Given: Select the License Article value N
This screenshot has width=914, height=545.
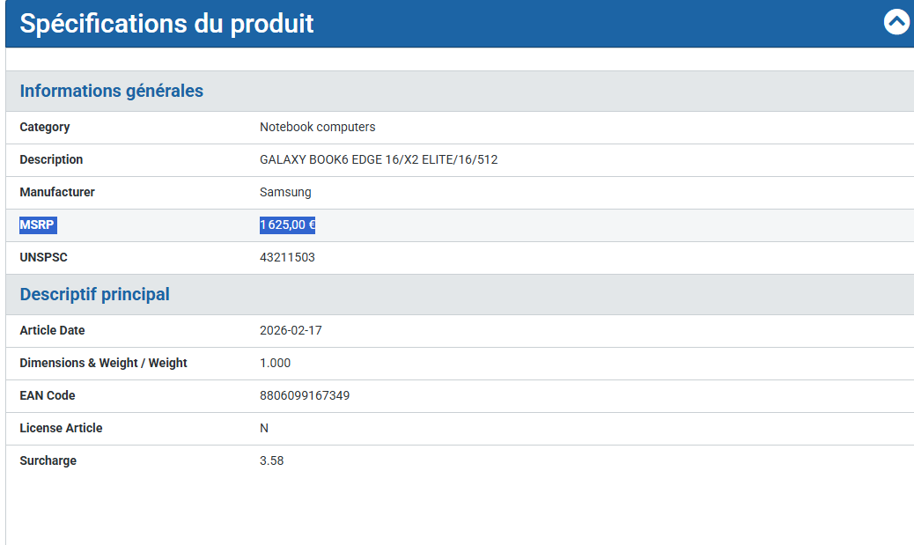Looking at the screenshot, I should (264, 429).
